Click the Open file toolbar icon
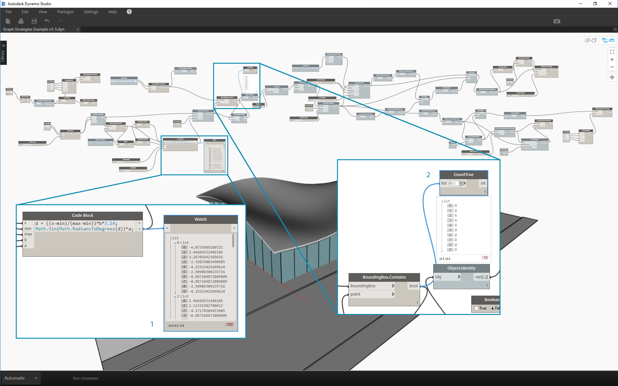Image resolution: width=618 pixels, height=386 pixels. [x=21, y=21]
